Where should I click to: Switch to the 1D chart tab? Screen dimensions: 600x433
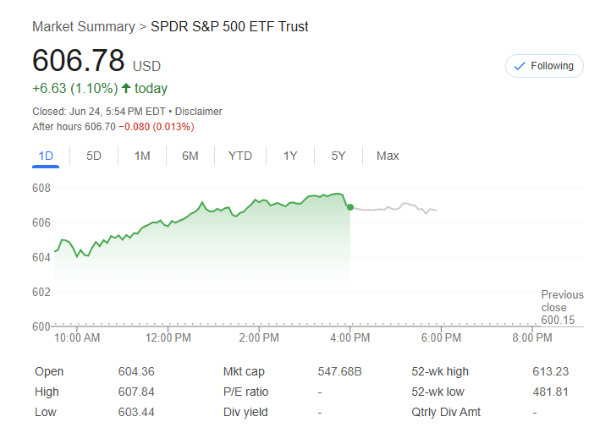point(47,156)
